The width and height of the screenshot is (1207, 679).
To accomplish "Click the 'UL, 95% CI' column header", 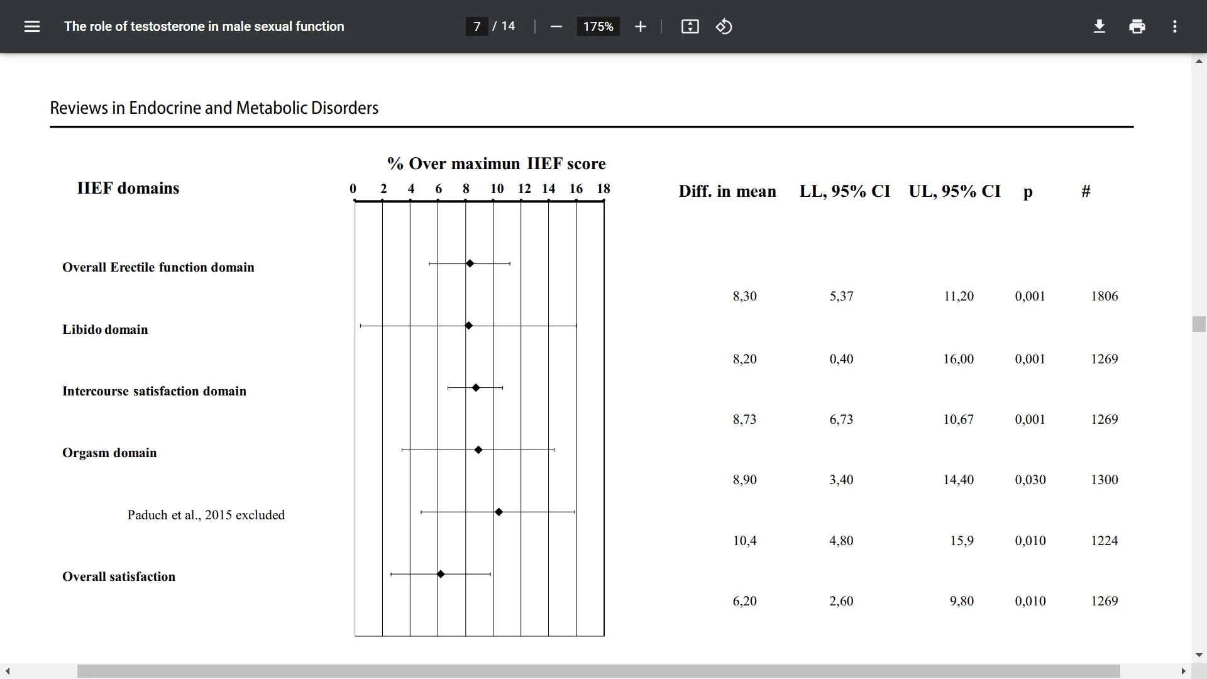I will tap(954, 191).
